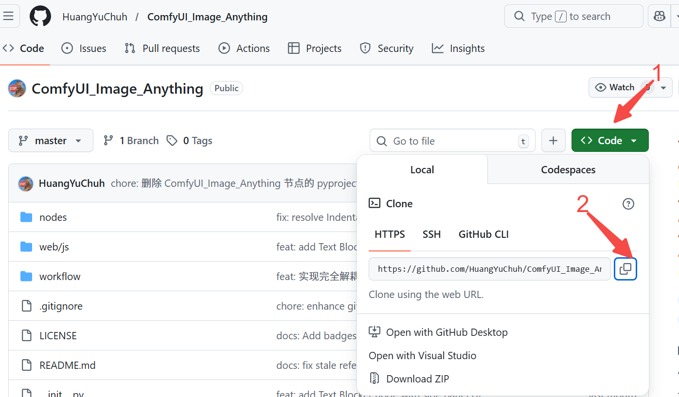Click the help question mark icon beside Clone

[x=628, y=204]
